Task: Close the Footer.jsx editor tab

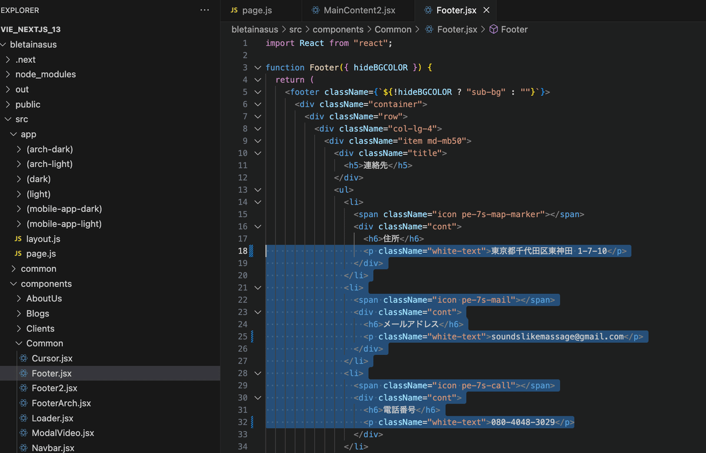Action: (x=487, y=10)
